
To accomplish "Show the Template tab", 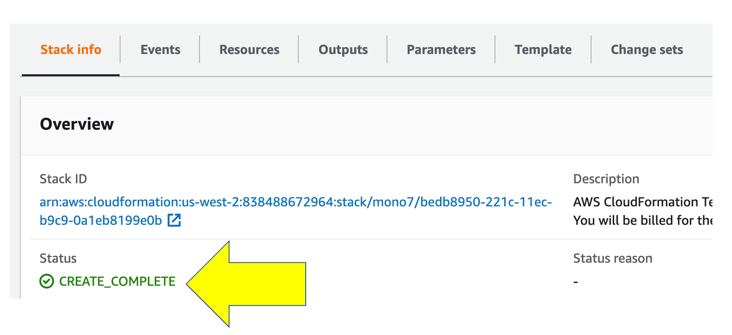I will (543, 50).
